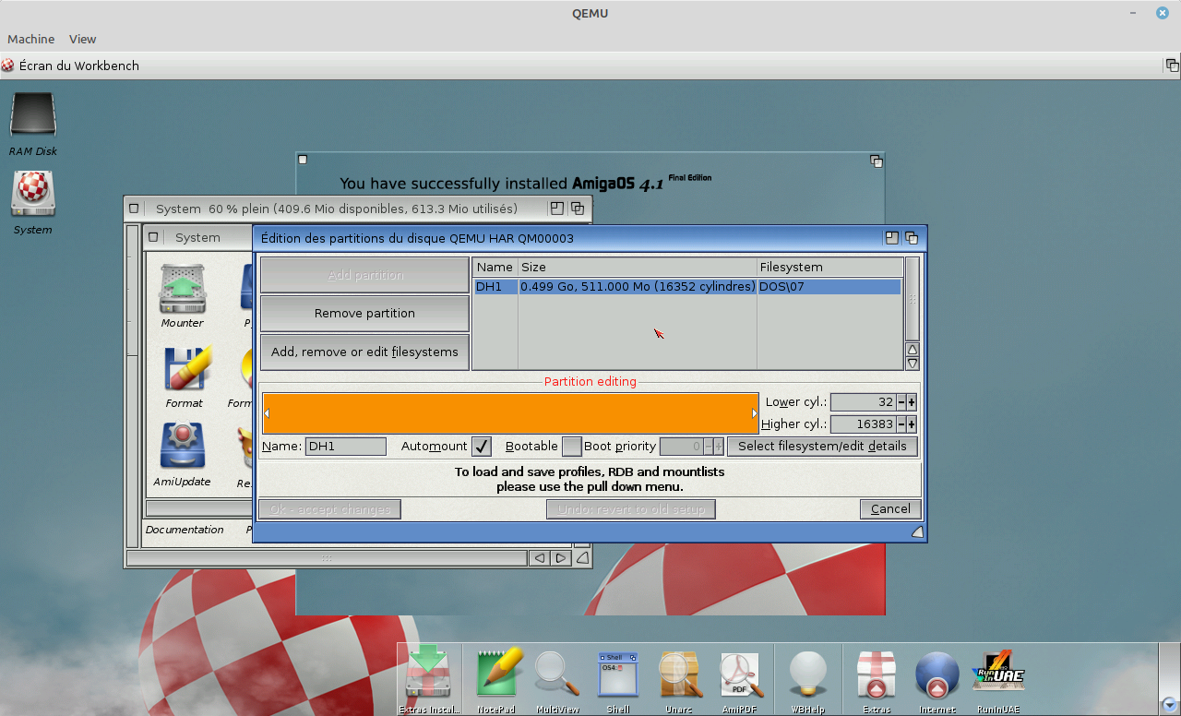The image size is (1181, 716).
Task: Increase the Lower cyl. value with plus
Action: click(912, 402)
